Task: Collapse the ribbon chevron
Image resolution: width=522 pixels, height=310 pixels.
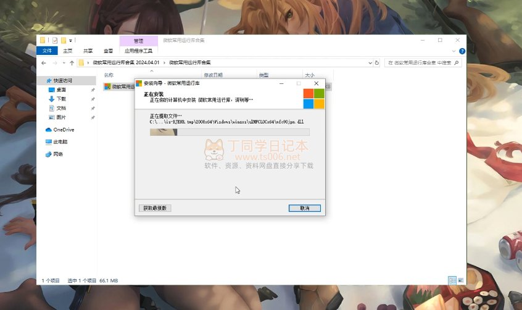Action: [454, 51]
